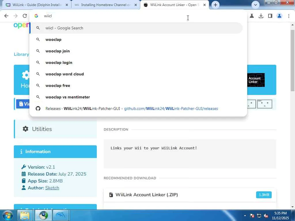Click the network tray icon
Image resolution: width=295 pixels, height=221 pixels.
point(259,216)
